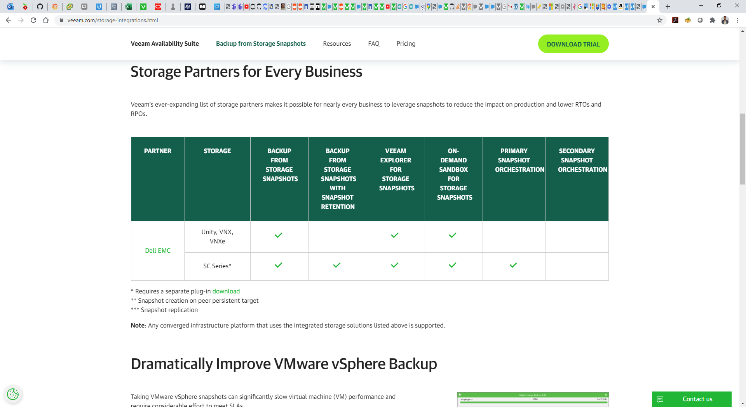Click the STORAGE column header
746x407 pixels.
(x=217, y=179)
